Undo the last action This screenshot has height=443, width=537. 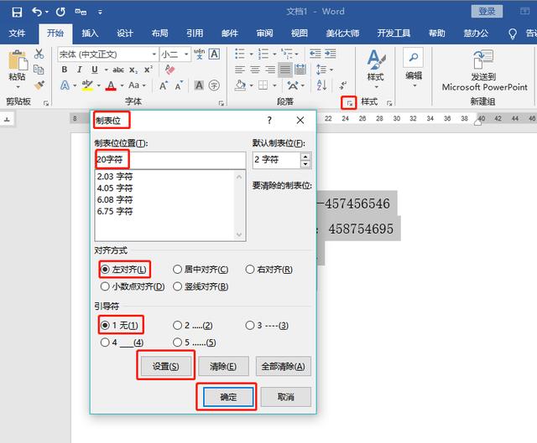37,12
